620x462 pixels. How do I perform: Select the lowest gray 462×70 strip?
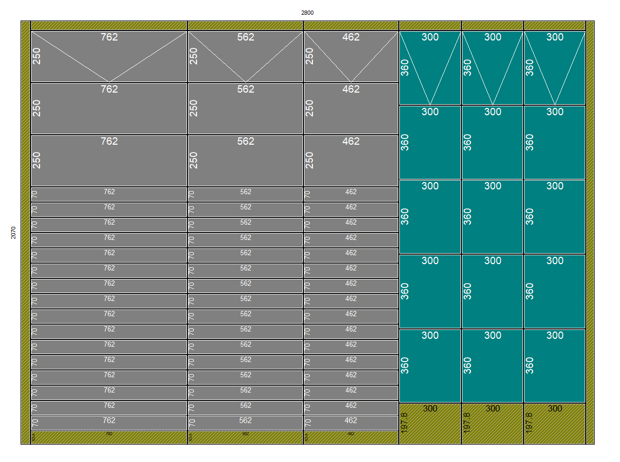pos(351,423)
